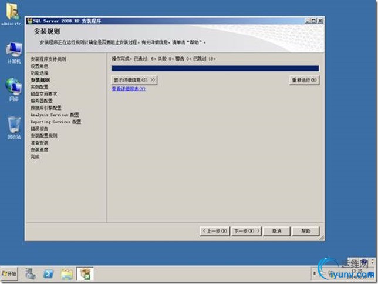Screen dimensions: 378x284
Task: Select 安装配置规则 step in sidebar
Action: 43,136
